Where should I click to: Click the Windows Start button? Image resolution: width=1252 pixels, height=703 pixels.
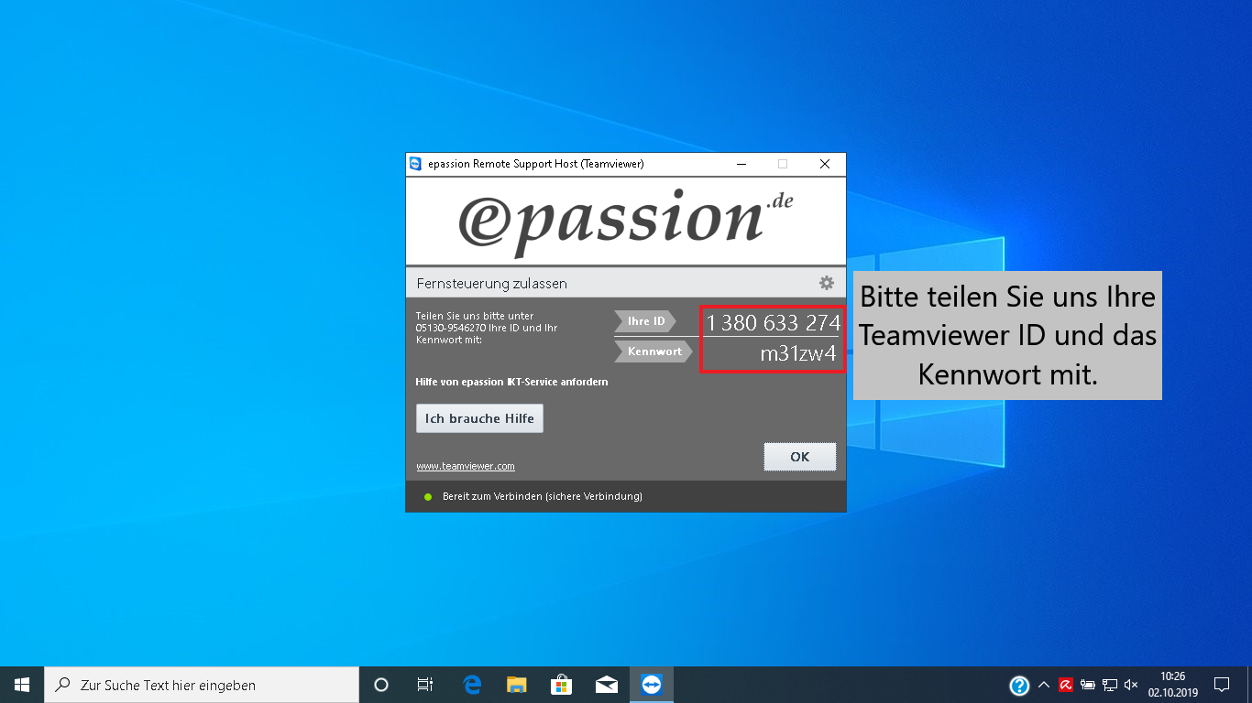22,685
